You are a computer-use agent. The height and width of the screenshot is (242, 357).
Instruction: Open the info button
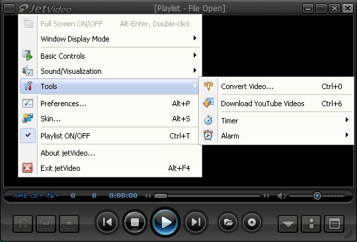click(x=311, y=224)
